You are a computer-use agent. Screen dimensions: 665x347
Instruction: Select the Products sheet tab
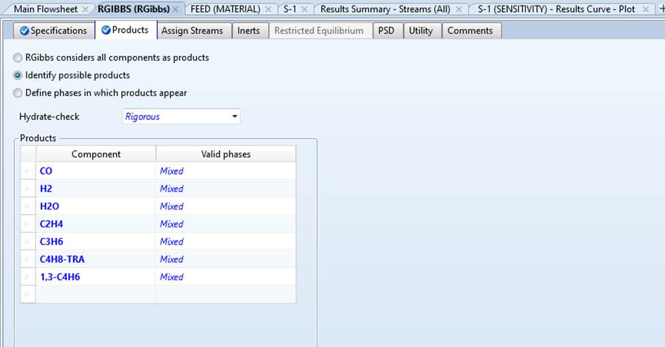[126, 30]
